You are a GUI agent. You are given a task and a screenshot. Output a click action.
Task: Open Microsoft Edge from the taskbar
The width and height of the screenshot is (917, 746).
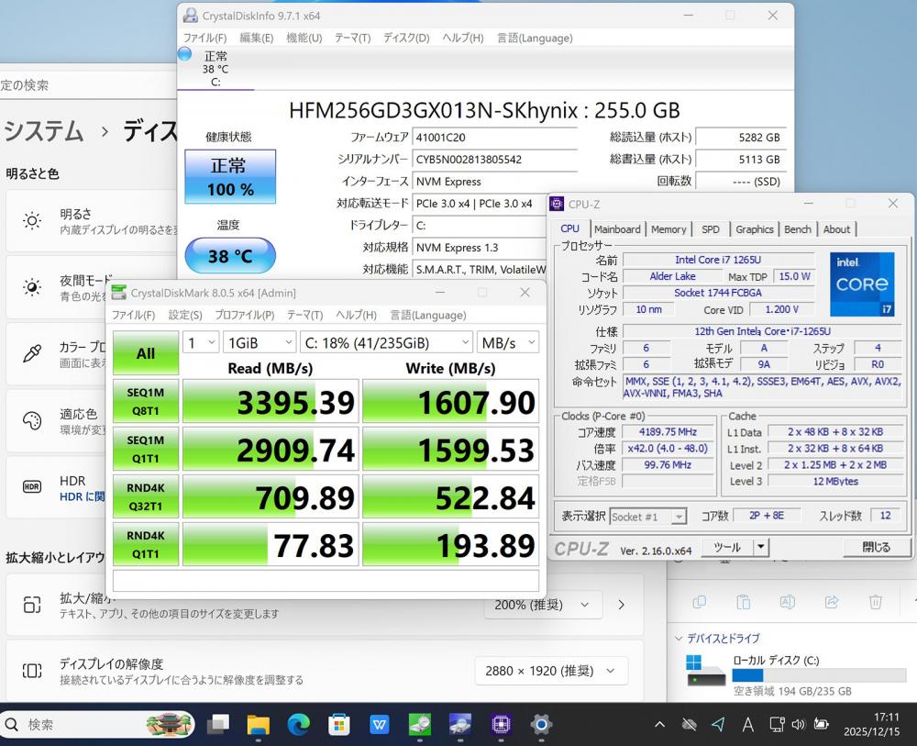298,725
